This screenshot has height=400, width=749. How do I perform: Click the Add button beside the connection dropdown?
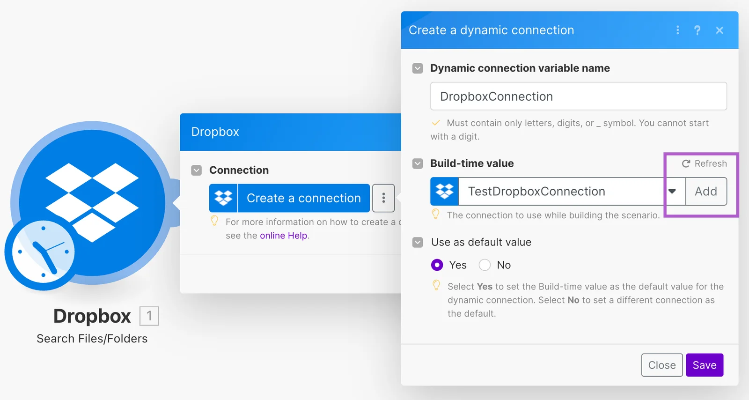[706, 191]
